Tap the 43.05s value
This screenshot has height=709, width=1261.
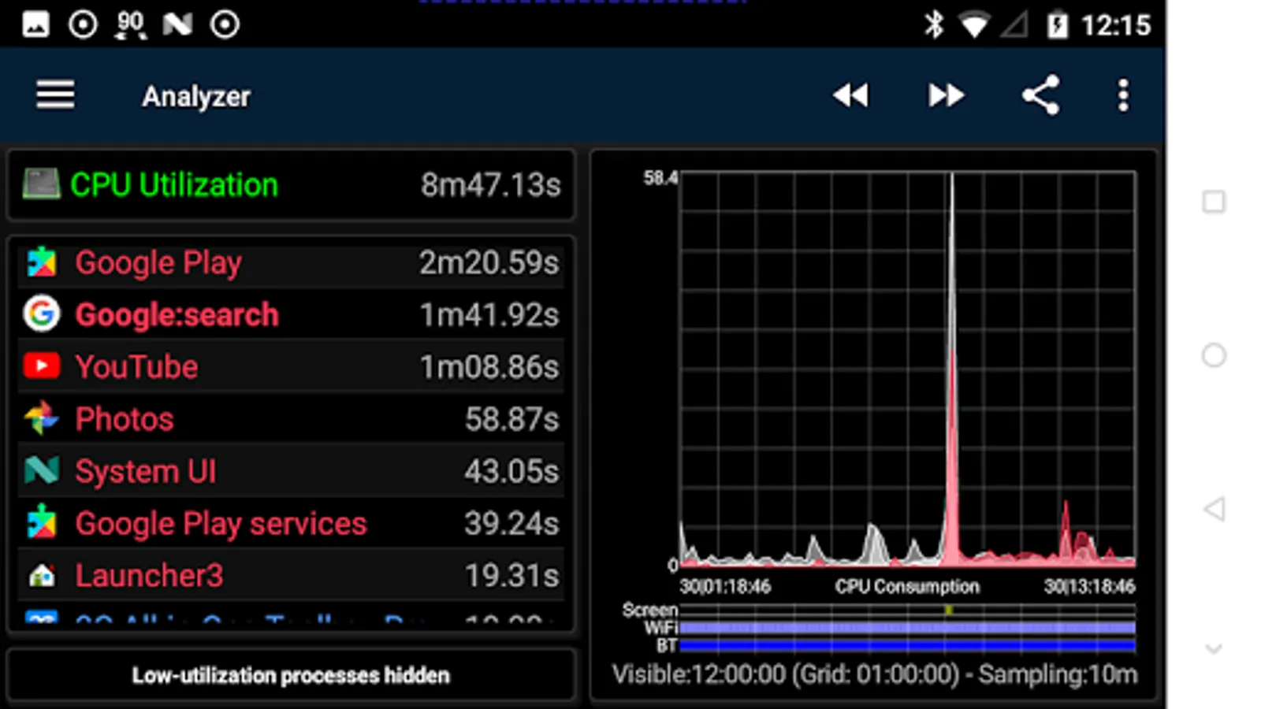click(511, 471)
